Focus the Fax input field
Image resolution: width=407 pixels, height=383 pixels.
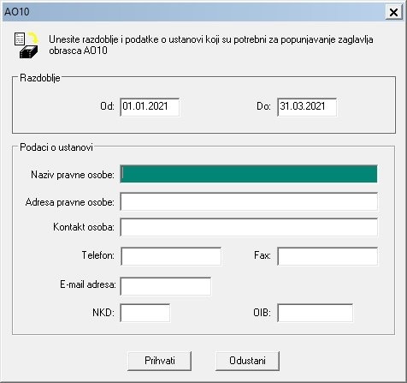tap(327, 256)
